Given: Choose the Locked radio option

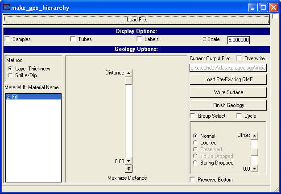Looking at the screenshot, I should [195, 143].
